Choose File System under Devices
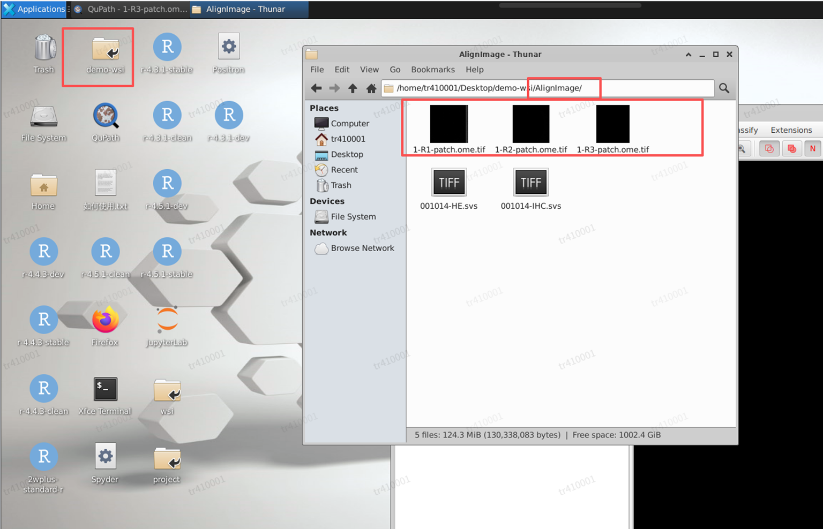823x529 pixels. (353, 217)
